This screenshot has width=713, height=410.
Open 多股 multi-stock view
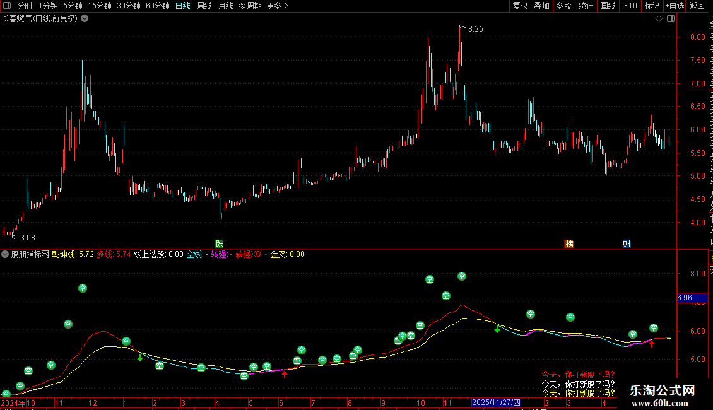(x=563, y=6)
